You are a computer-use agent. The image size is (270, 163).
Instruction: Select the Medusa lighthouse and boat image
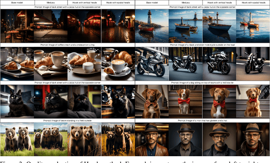(186, 26)
